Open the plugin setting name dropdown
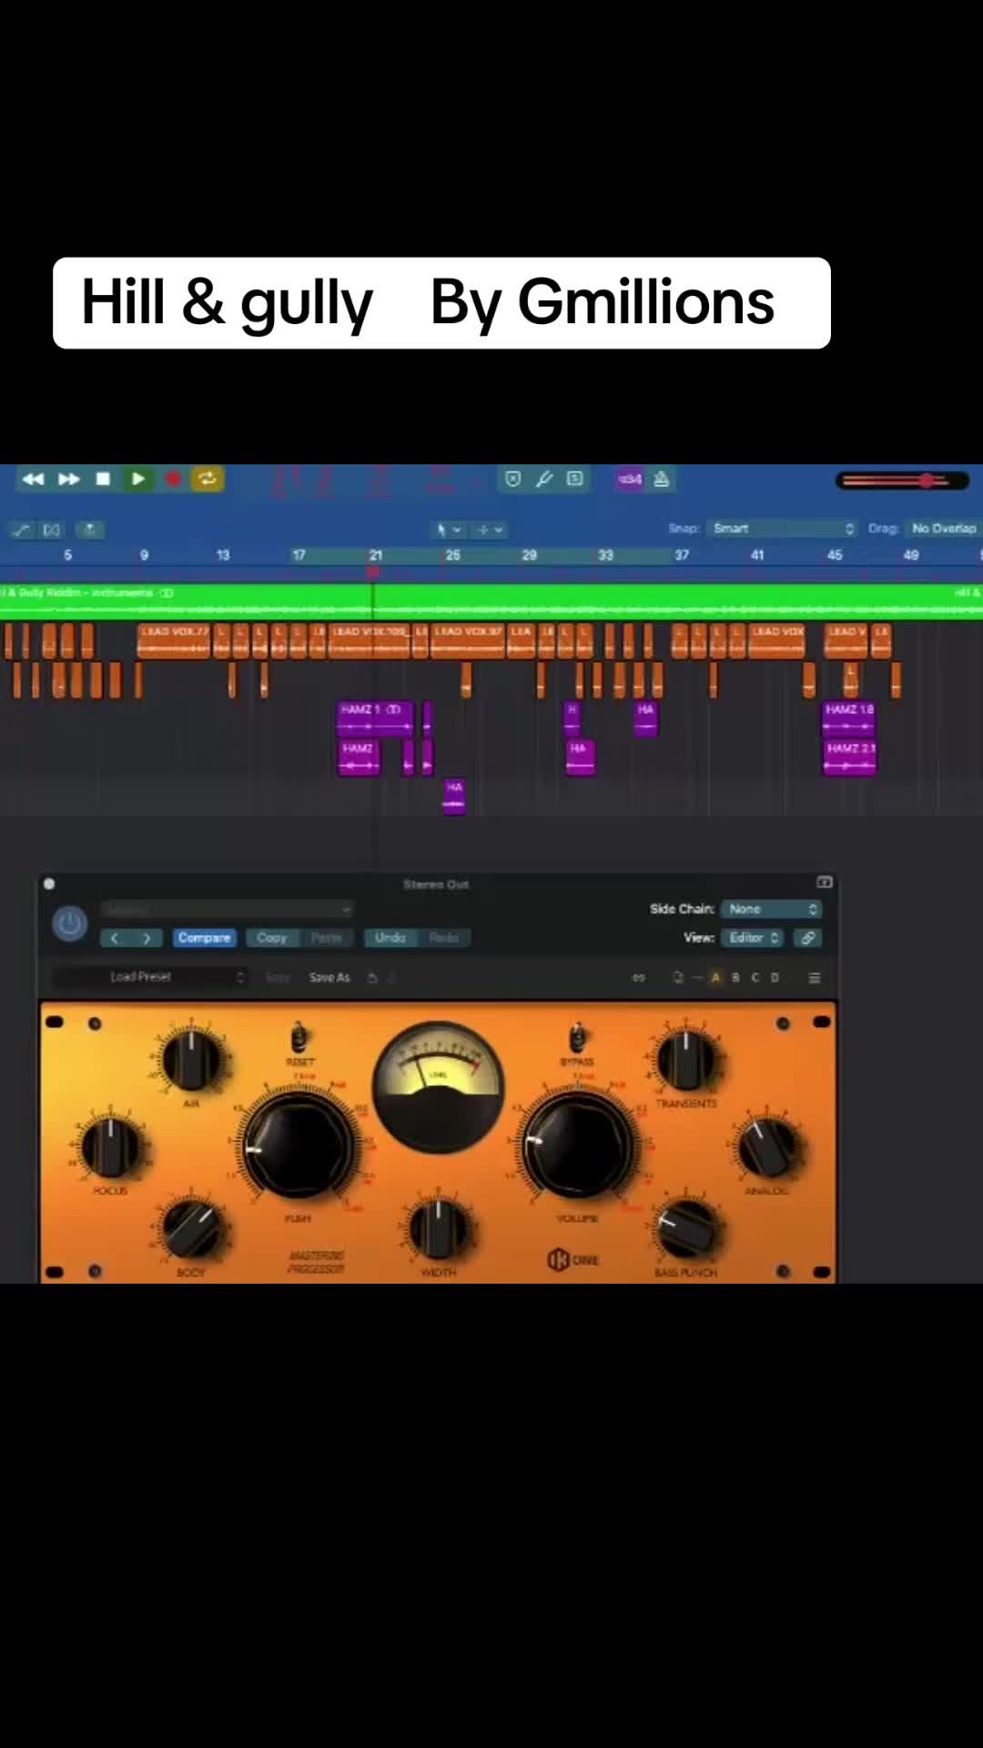Screen dimensions: 983x1748 pyautogui.click(x=227, y=910)
